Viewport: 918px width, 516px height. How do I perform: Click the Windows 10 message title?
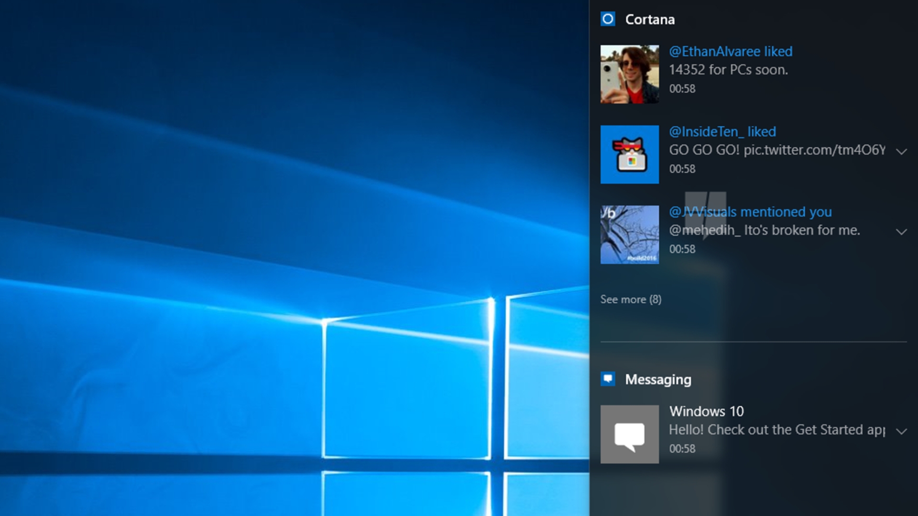pos(706,411)
